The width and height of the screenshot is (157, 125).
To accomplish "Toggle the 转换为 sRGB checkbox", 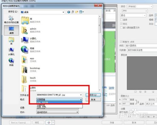I will click(x=121, y=42).
